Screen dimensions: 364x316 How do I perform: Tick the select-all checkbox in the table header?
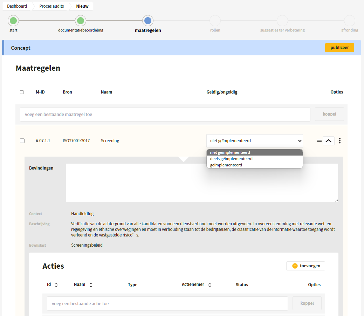tap(22, 92)
